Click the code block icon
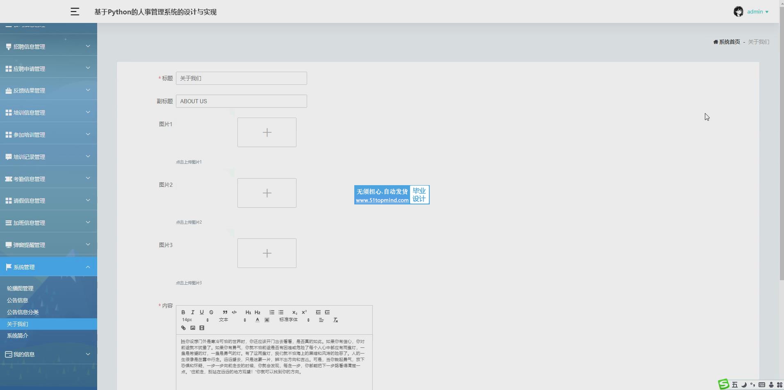The image size is (784, 390). coord(234,312)
